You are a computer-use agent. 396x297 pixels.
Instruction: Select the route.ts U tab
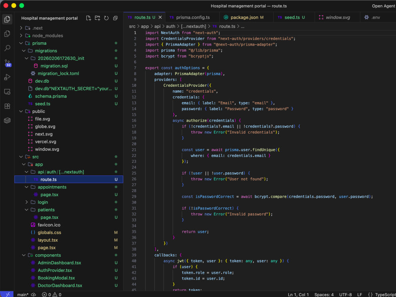point(145,17)
